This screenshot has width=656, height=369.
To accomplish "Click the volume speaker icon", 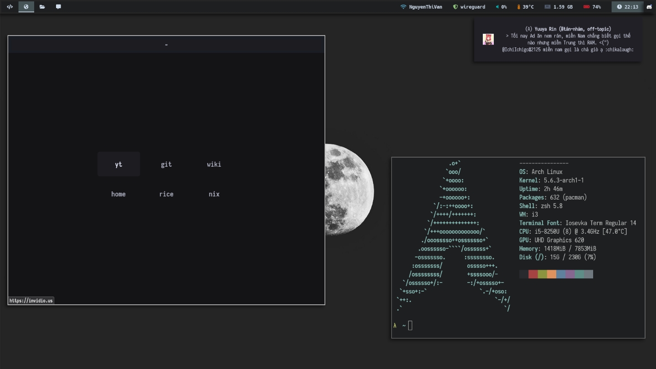I will (x=497, y=7).
